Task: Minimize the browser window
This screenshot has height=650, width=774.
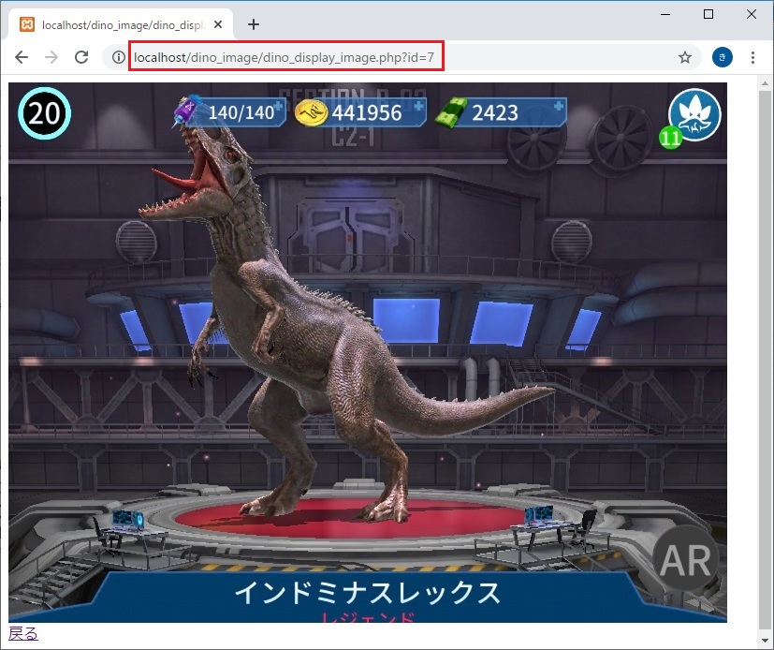Action: tap(665, 14)
